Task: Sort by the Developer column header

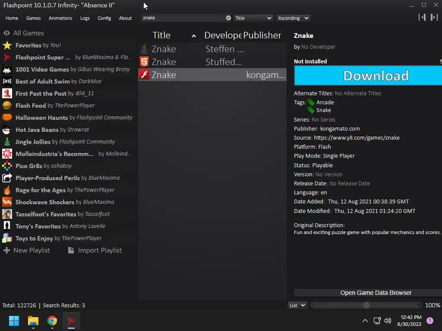Action: [x=223, y=35]
